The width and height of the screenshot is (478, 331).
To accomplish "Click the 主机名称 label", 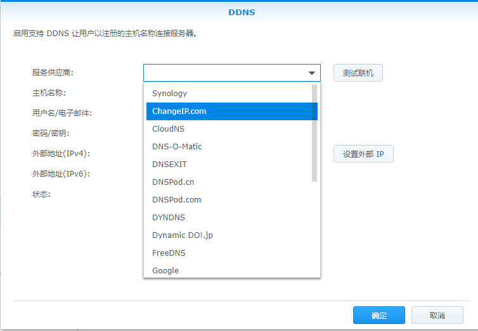I will pyautogui.click(x=49, y=93).
